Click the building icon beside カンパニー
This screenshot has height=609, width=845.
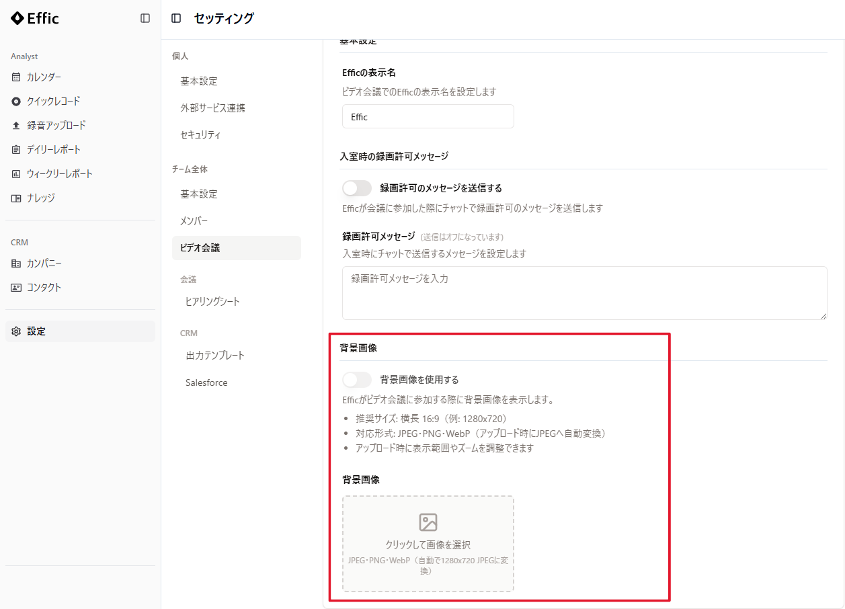click(x=16, y=263)
